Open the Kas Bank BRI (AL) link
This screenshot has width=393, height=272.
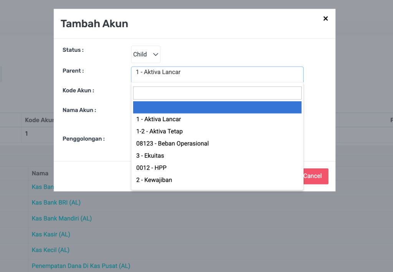pyautogui.click(x=56, y=203)
